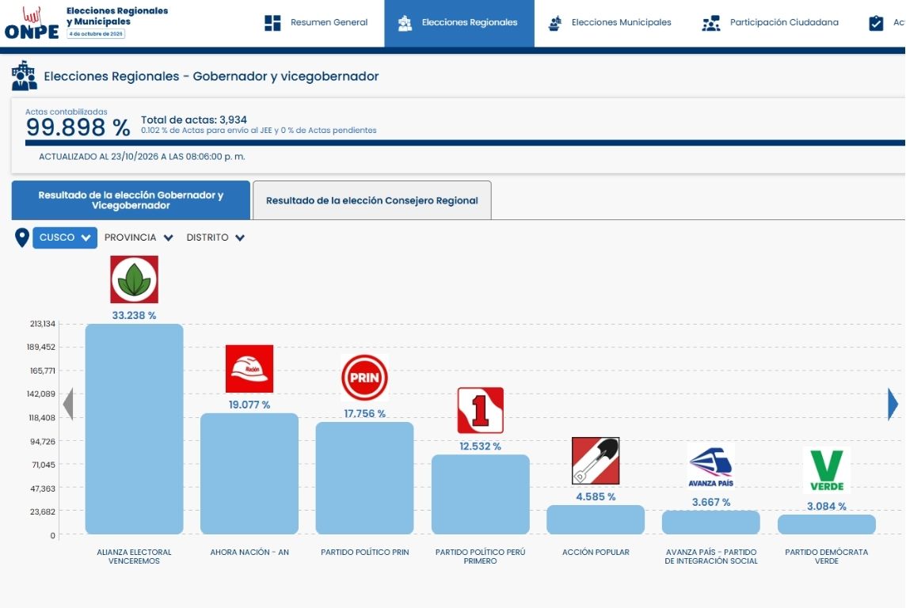
Task: Click the Resumen General grid icon
Action: coord(272,22)
